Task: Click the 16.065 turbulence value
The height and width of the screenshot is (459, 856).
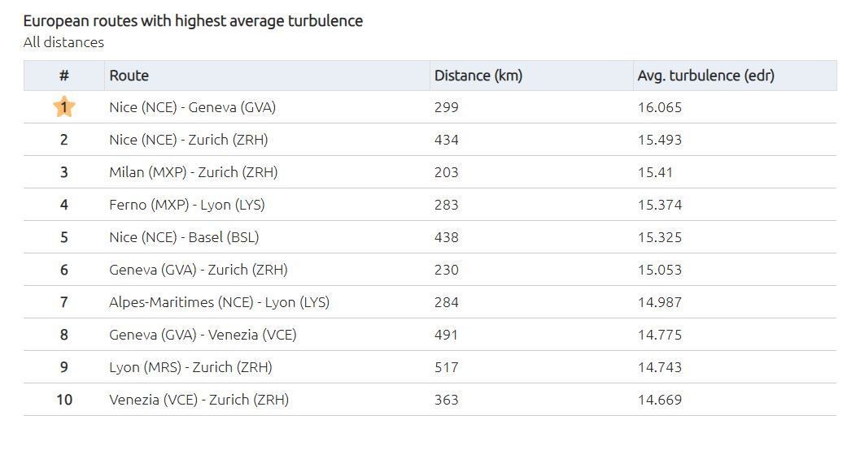Action: point(659,107)
